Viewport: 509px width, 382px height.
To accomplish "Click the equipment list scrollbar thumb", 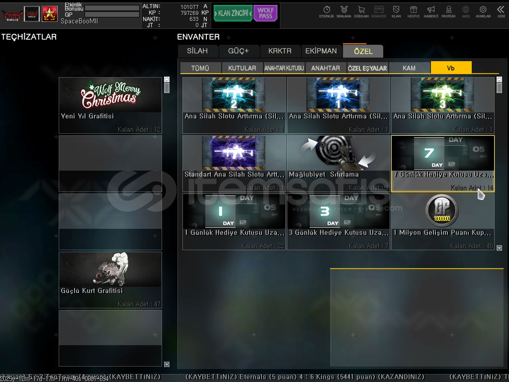I will [x=167, y=88].
